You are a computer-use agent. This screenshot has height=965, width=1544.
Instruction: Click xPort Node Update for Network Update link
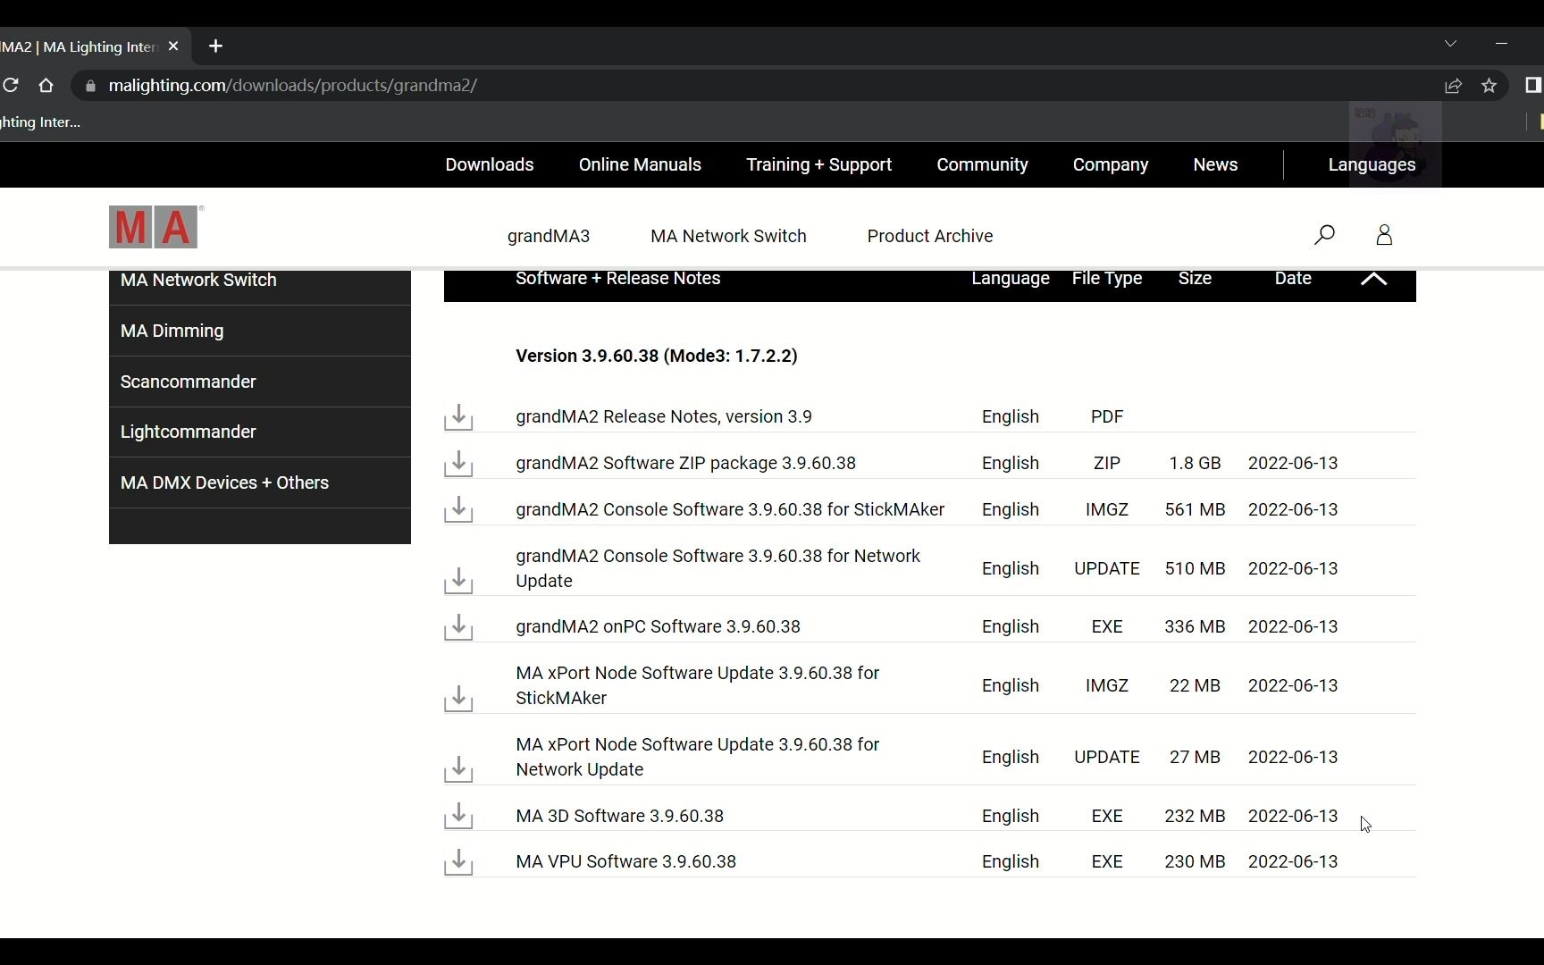(697, 757)
